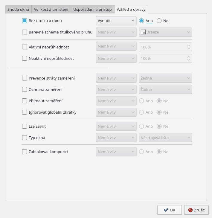Tick the Zablokovat kompozici checkbox
The image size is (212, 218).
(x=25, y=152)
